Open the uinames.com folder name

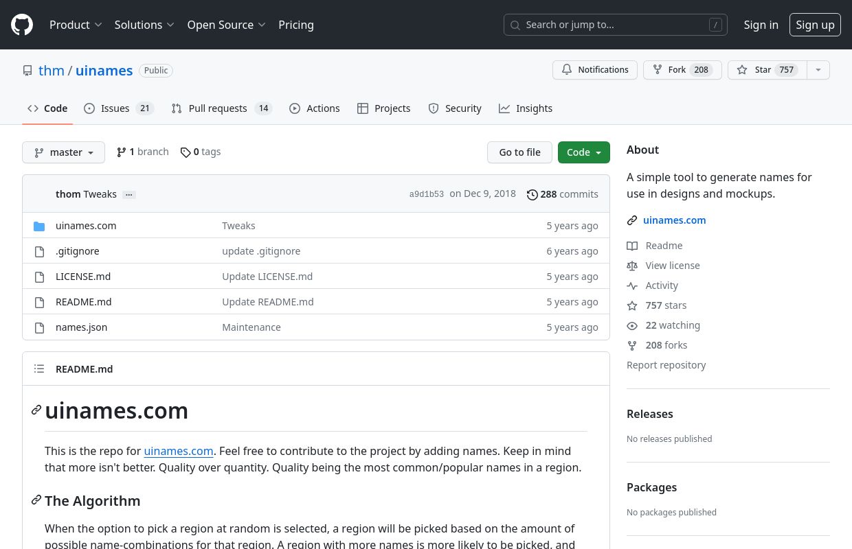tap(86, 226)
